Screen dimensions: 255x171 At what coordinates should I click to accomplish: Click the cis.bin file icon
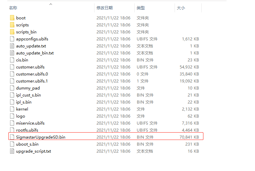[x=12, y=60]
